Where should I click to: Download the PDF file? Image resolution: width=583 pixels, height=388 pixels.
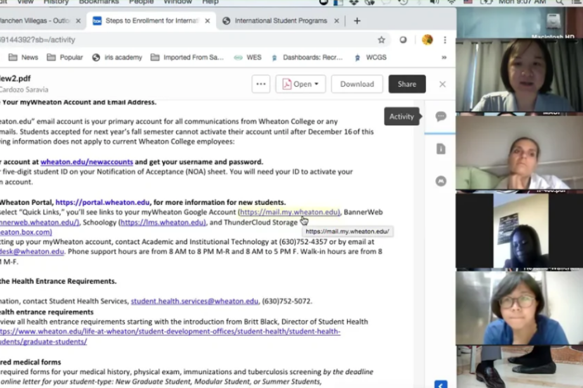pyautogui.click(x=357, y=84)
